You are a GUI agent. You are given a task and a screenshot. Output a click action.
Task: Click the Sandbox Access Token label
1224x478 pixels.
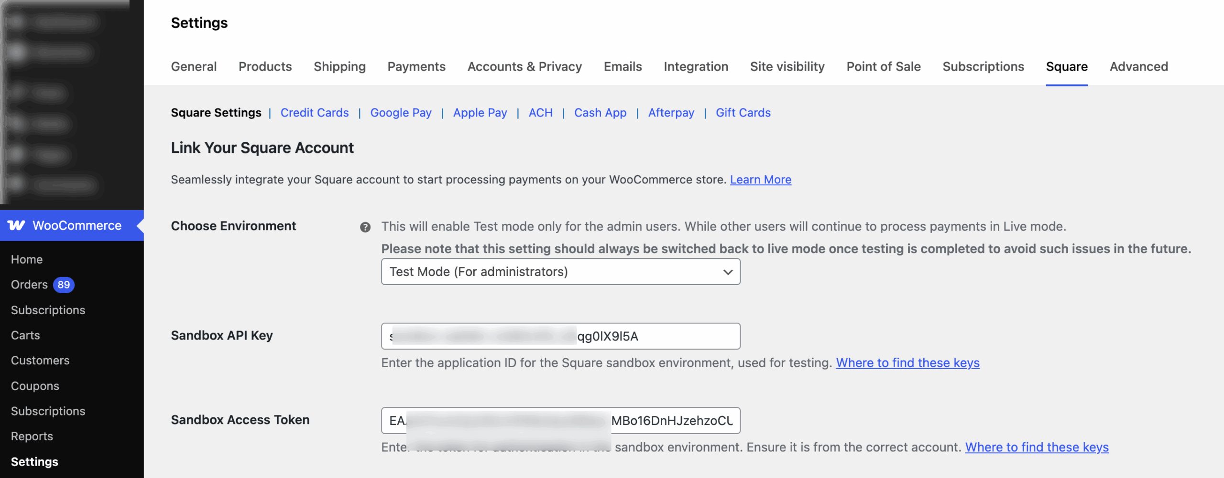click(240, 420)
